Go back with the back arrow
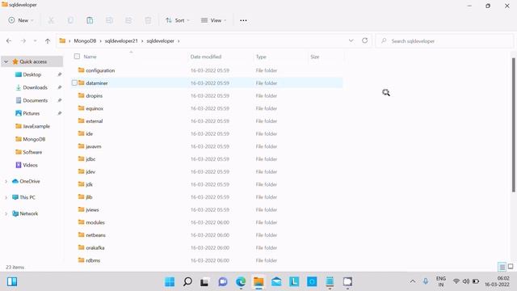Viewport: 517px width, 291px height. [x=9, y=41]
